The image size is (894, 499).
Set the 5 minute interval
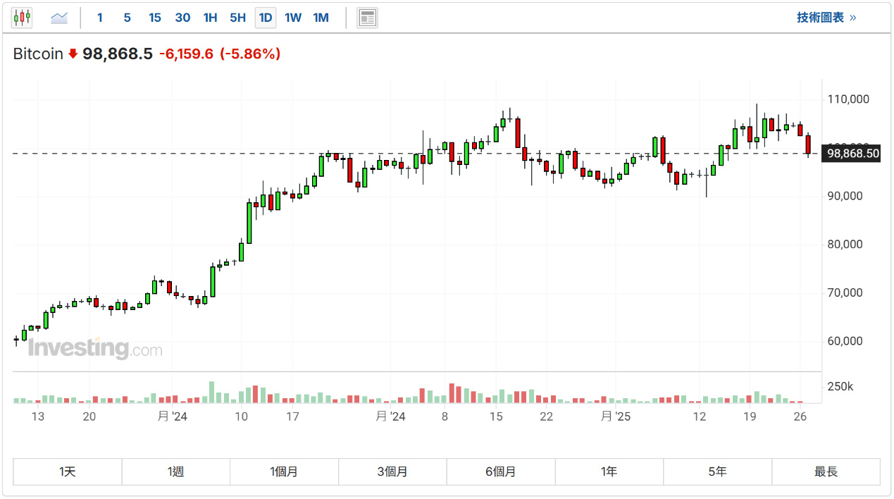point(127,18)
